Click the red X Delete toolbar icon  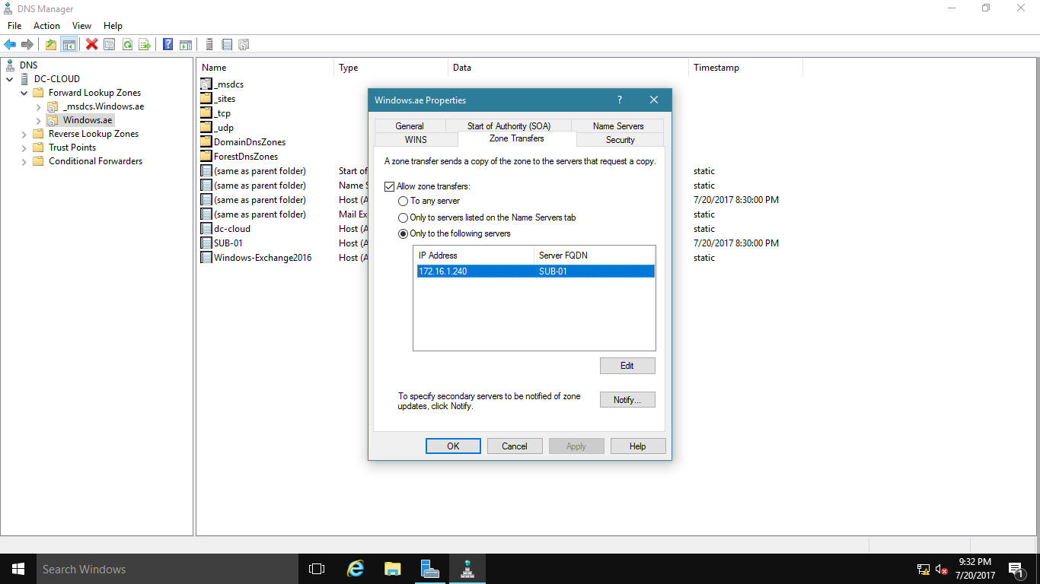point(91,45)
